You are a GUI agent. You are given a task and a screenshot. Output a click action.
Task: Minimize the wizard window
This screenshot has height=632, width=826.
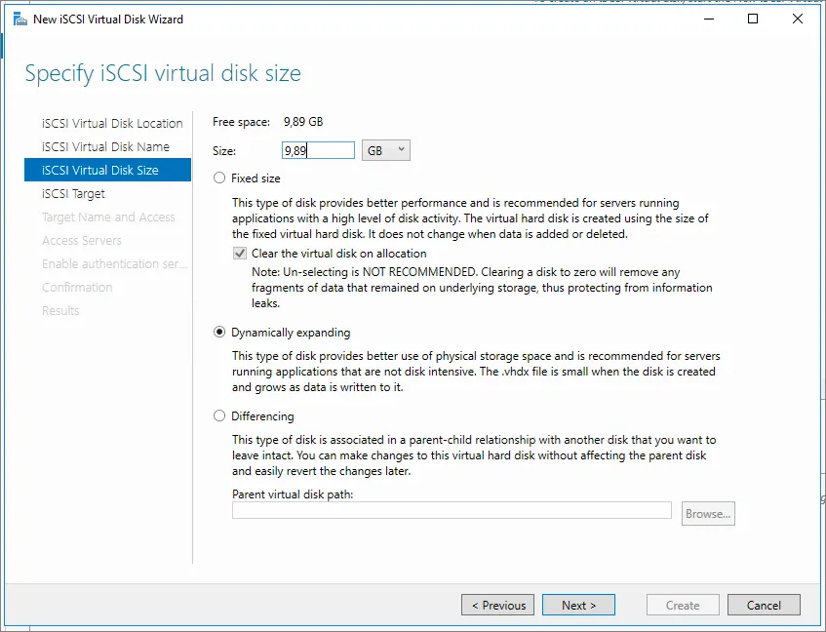point(708,19)
